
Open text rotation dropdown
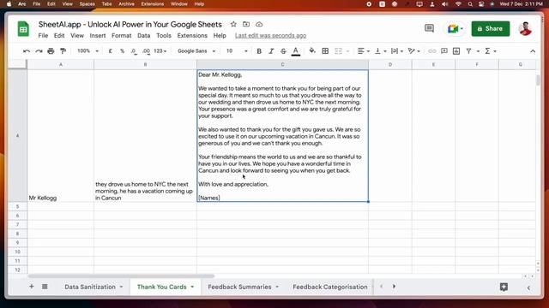pos(413,51)
